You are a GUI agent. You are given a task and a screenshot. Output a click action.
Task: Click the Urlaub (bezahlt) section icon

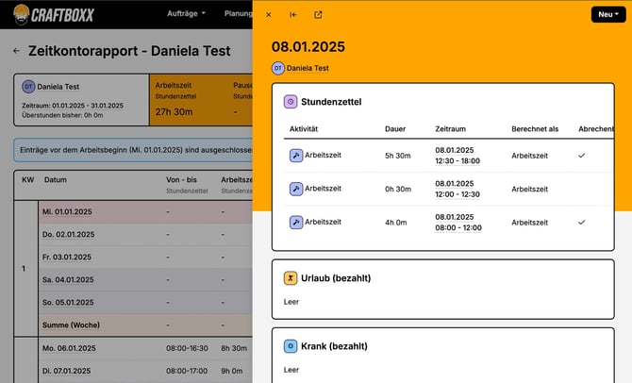291,278
